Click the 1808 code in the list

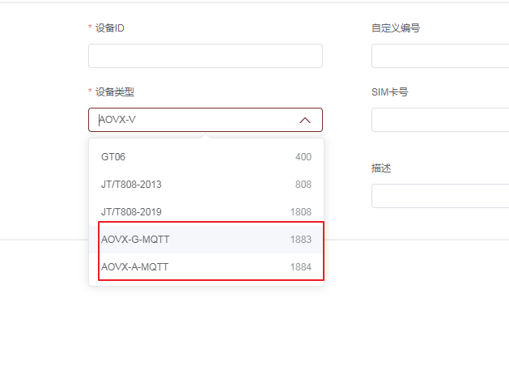(300, 212)
